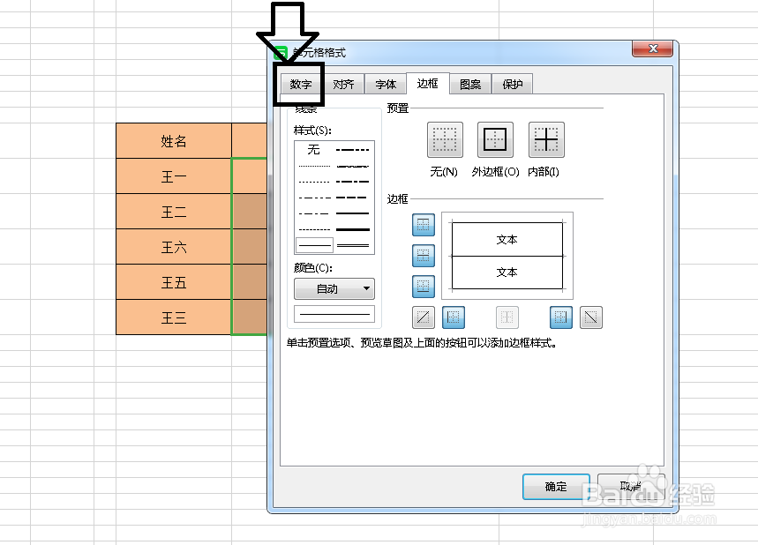Switch to the 数字 tab

point(299,84)
